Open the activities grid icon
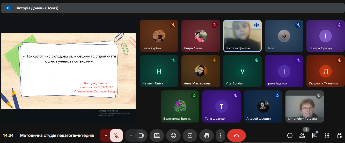The height and width of the screenshot is (143, 345). click(x=327, y=135)
